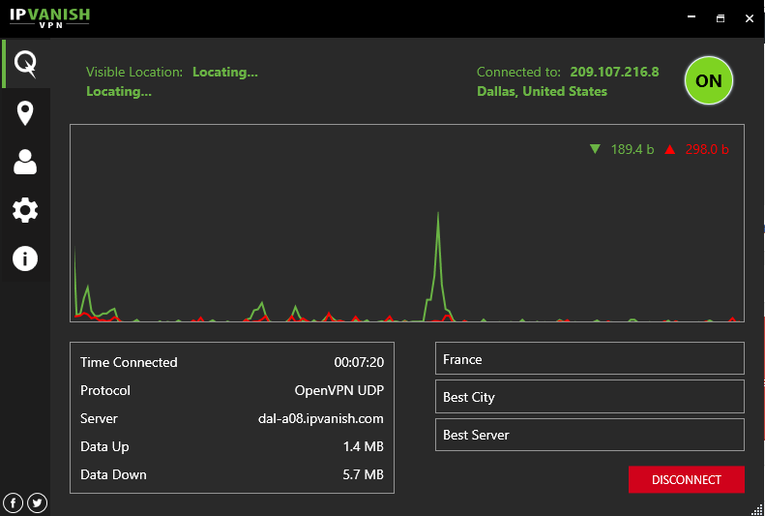Click the traffic graph area

coord(407,223)
